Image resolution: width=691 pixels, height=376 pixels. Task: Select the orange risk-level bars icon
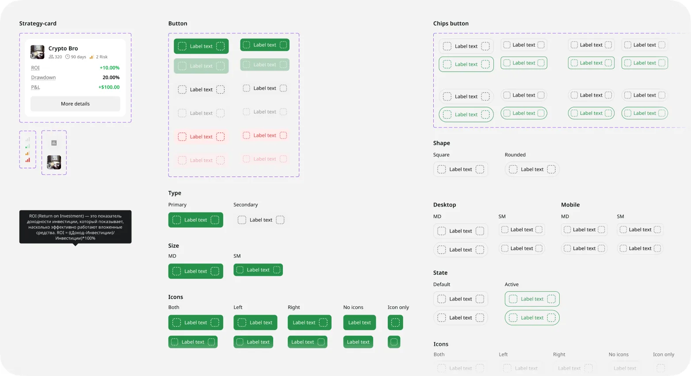click(x=27, y=153)
